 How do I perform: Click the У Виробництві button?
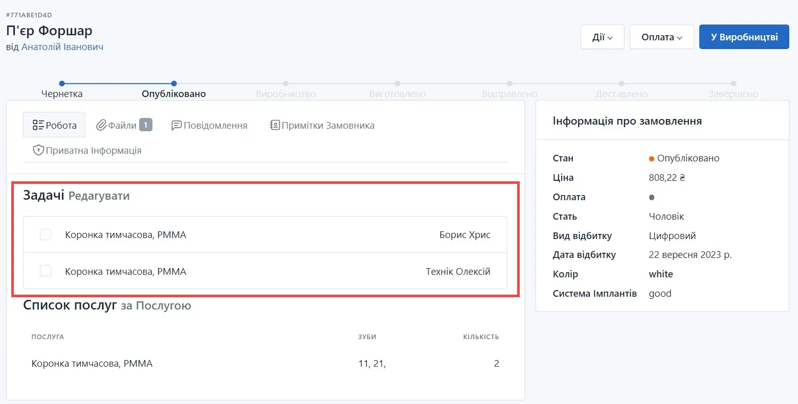pos(744,37)
